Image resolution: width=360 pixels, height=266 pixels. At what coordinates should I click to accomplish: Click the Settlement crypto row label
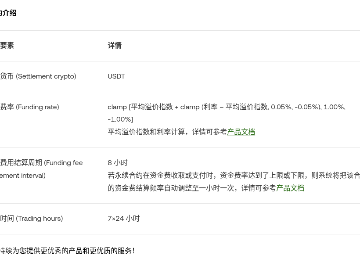(38, 76)
